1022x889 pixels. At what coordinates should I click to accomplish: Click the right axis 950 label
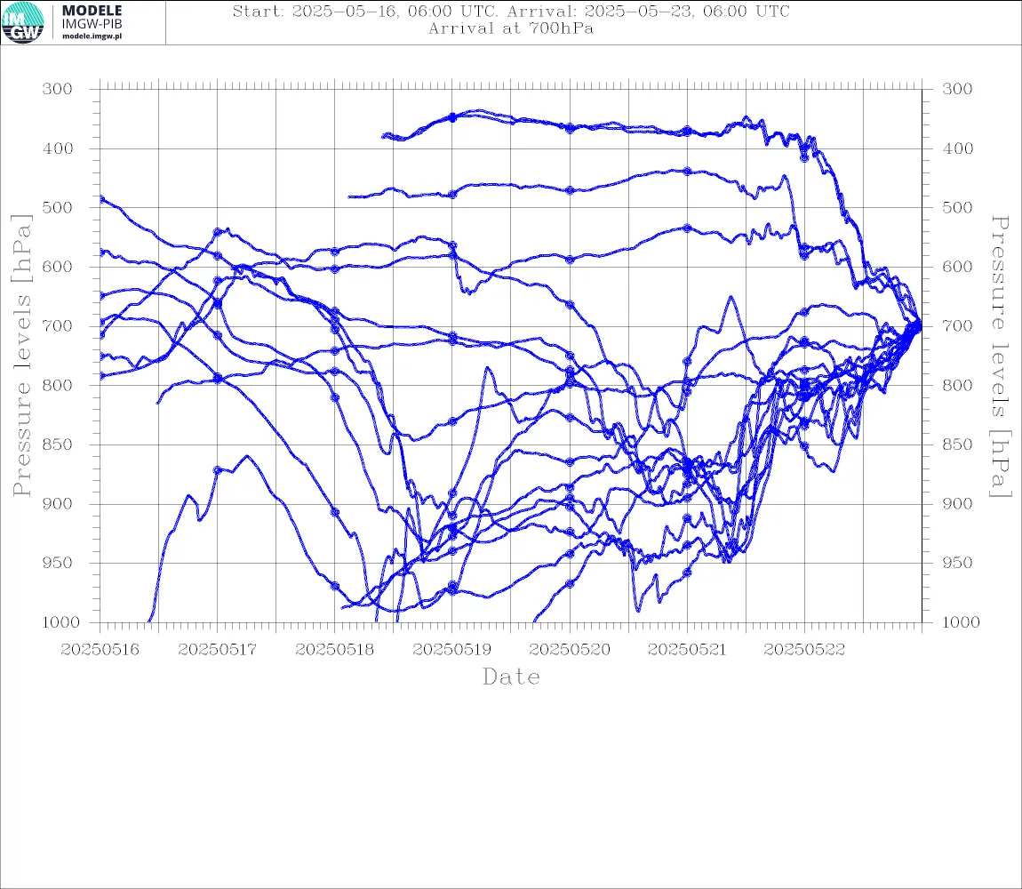(x=957, y=562)
